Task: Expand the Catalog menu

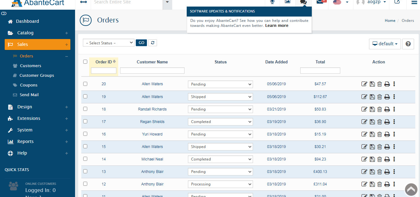Action: click(x=38, y=33)
